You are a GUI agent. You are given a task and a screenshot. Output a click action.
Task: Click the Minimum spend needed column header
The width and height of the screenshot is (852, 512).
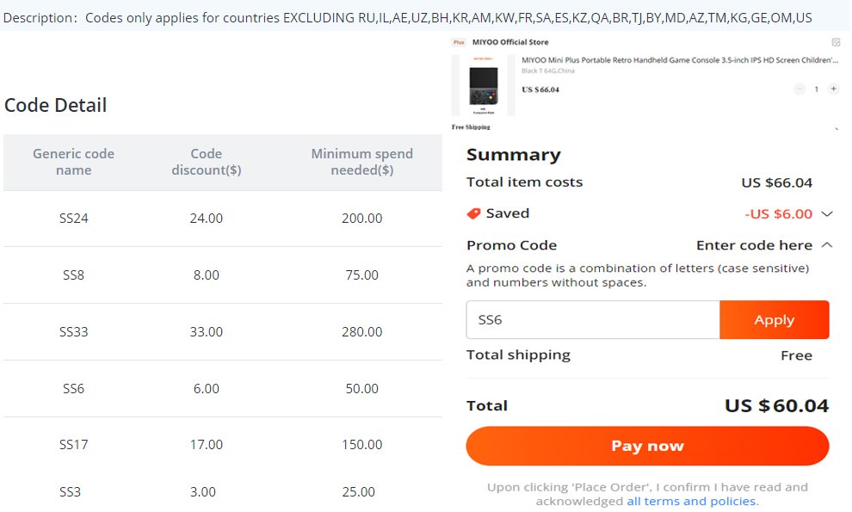(x=361, y=162)
